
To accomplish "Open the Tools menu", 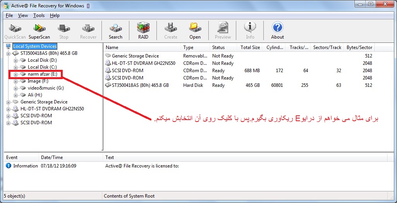I will [39, 15].
